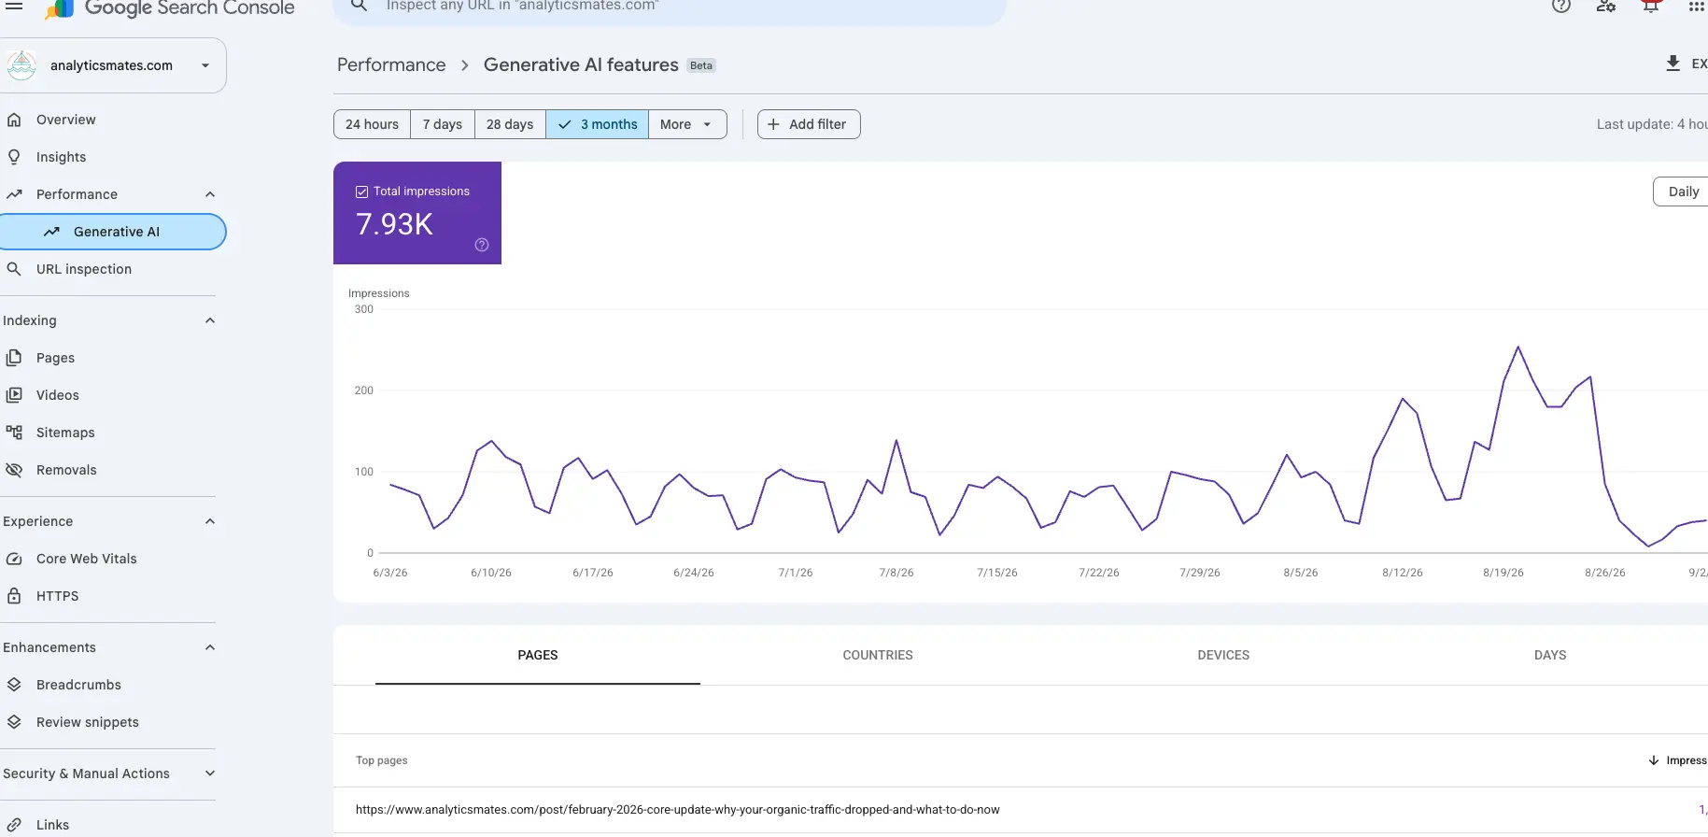Click the export download icon

click(x=1673, y=64)
